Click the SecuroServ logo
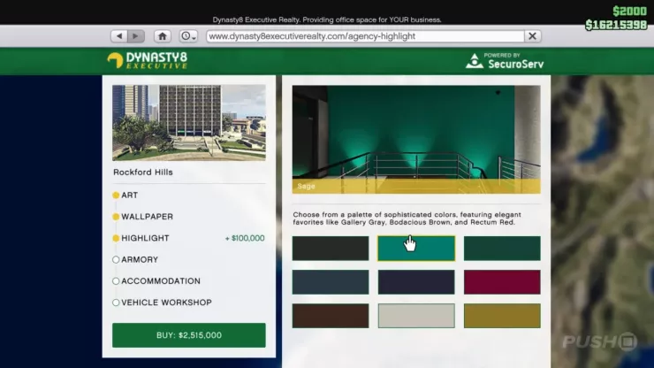Viewport: 654px width, 368px height. tap(505, 61)
